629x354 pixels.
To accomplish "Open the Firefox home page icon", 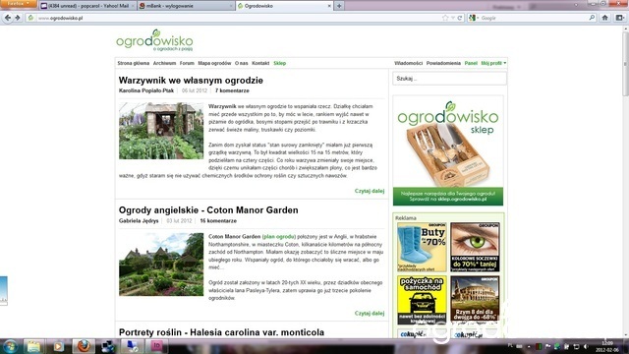I will pos(605,18).
